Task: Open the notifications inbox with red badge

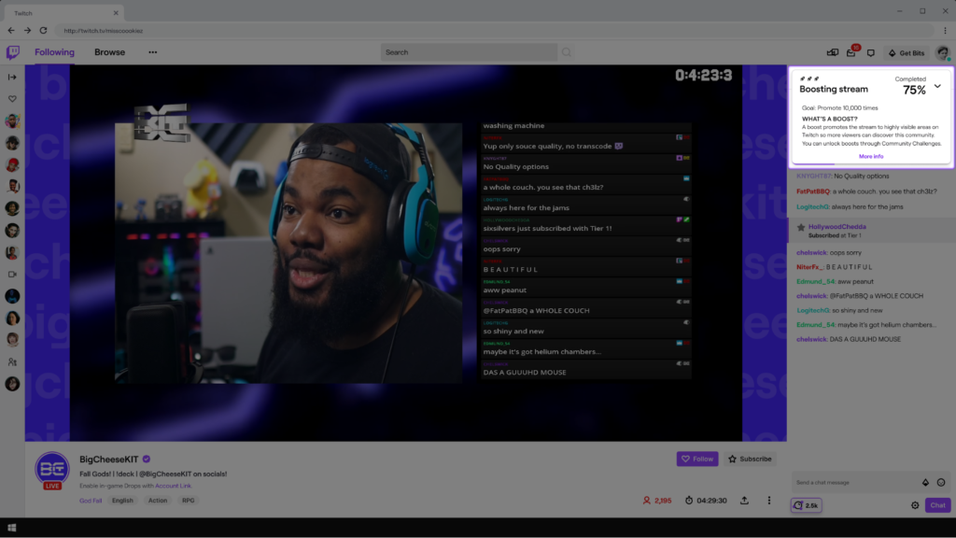Action: coord(851,52)
